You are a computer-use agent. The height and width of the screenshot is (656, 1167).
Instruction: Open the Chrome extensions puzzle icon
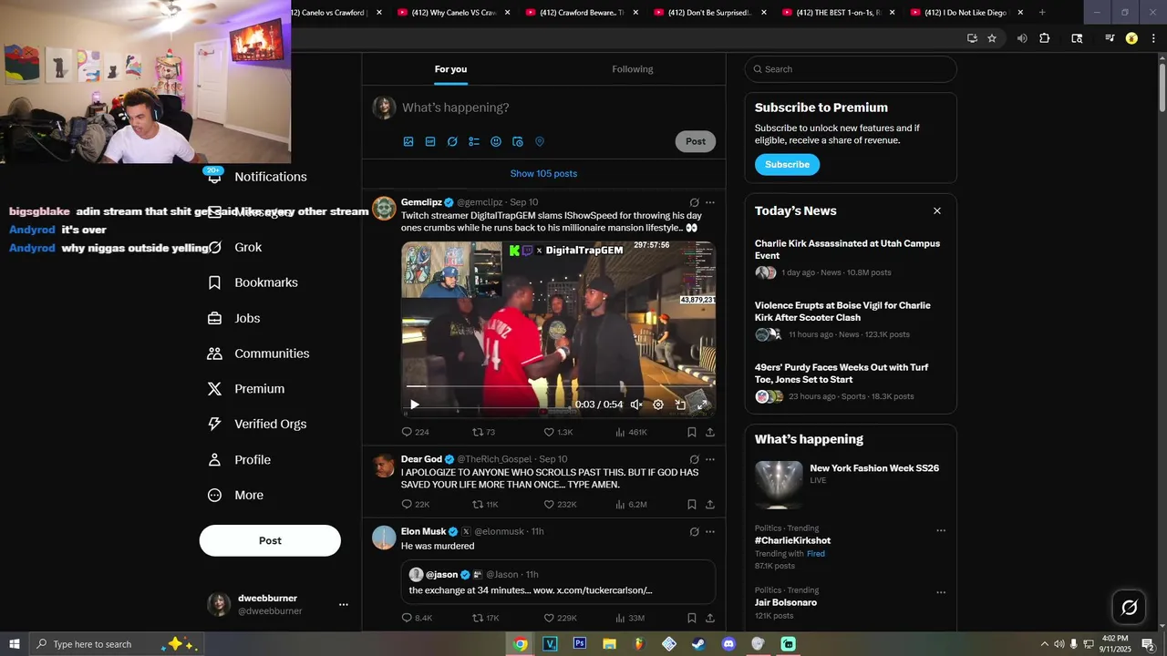[1045, 38]
